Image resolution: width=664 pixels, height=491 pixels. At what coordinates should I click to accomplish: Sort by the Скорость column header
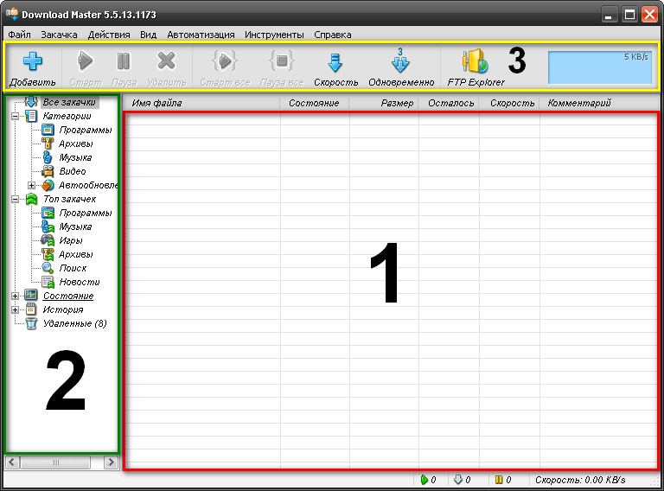509,103
